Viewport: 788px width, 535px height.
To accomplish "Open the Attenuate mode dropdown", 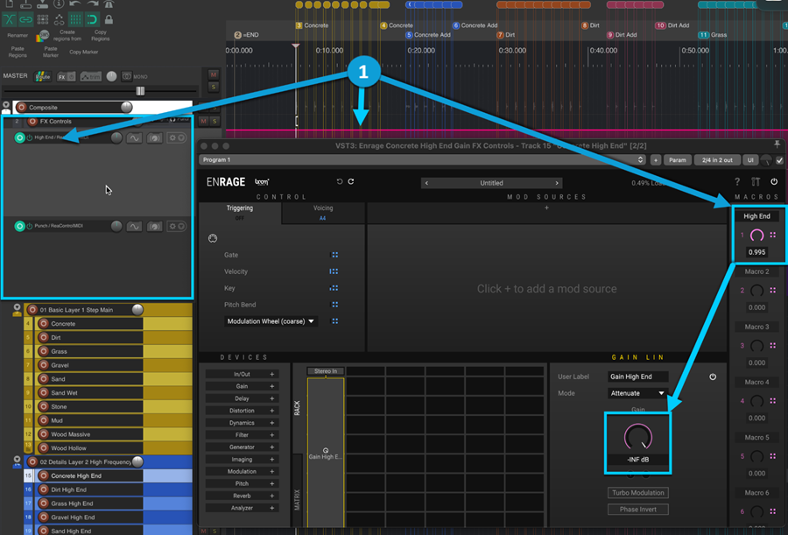I will pos(637,393).
